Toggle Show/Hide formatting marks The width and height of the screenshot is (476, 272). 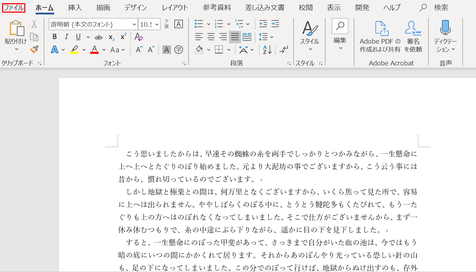point(284,50)
